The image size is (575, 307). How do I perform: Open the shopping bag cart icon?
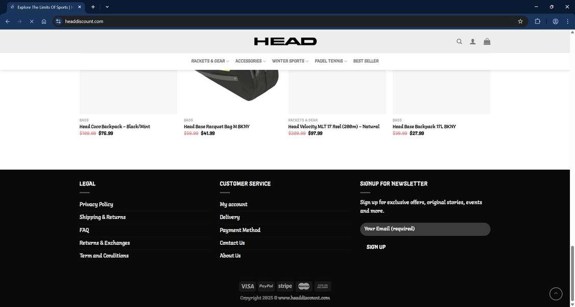point(487,42)
